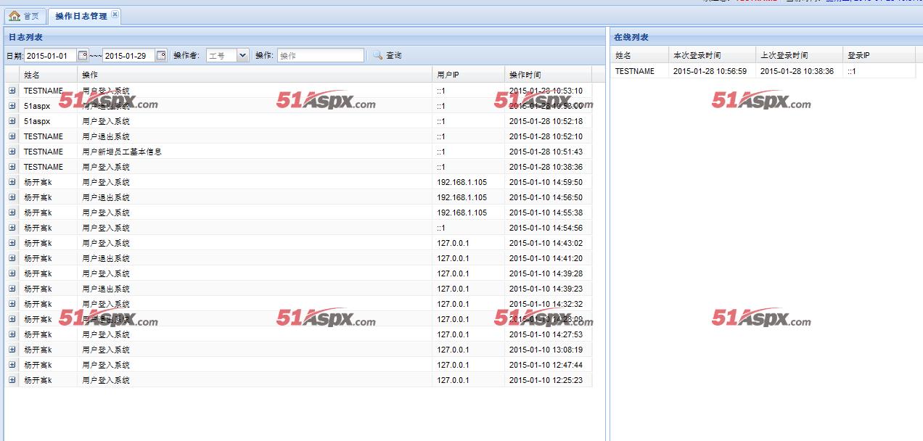Close the 操作日志管理 tab
The width and height of the screenshot is (923, 441).
[115, 15]
